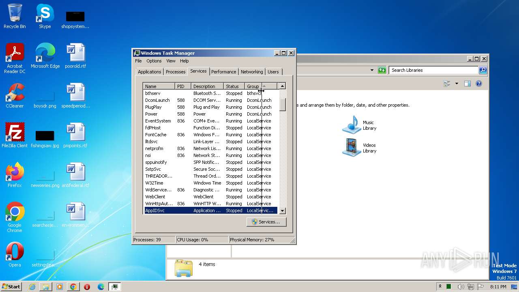
Task: Sort services by Description column
Action: coord(208,86)
